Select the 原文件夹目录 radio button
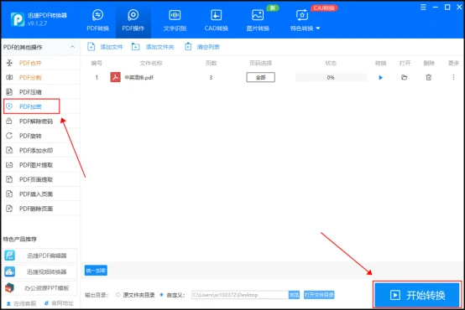The width and height of the screenshot is (465, 310). tap(118, 295)
